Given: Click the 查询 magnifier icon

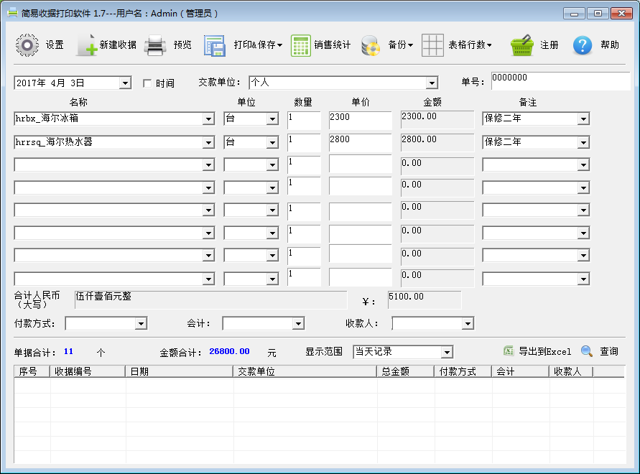Looking at the screenshot, I should (587, 350).
